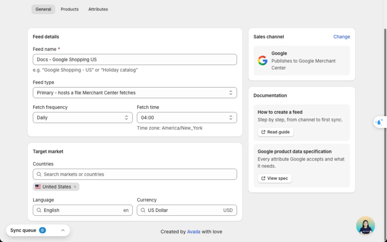Screen dimensions: 387x242
Task: Switch to the Attributes tab
Action: [98, 9]
